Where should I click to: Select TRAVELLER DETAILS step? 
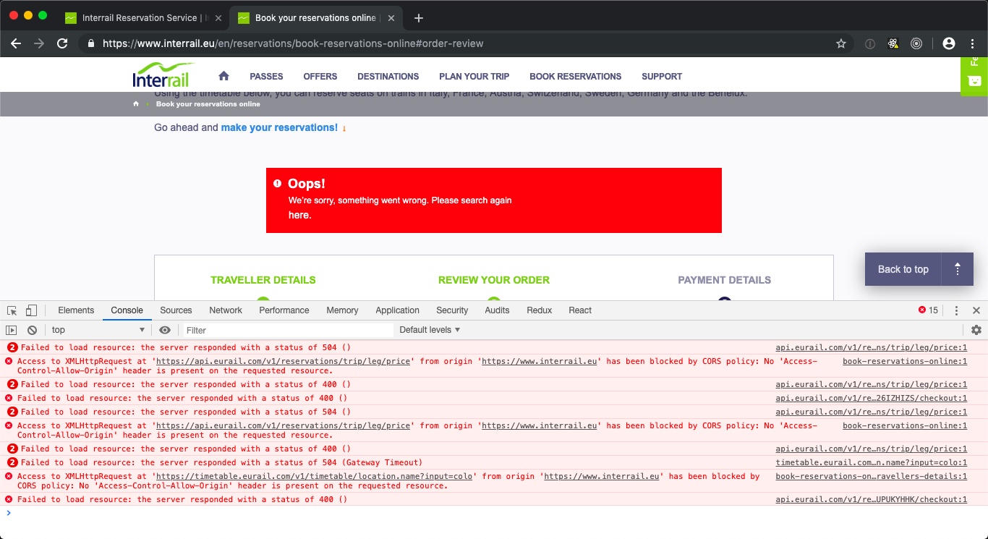(263, 280)
